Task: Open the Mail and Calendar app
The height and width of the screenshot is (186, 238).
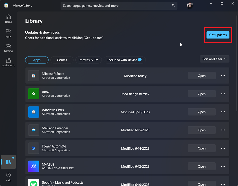Action: click(x=202, y=130)
